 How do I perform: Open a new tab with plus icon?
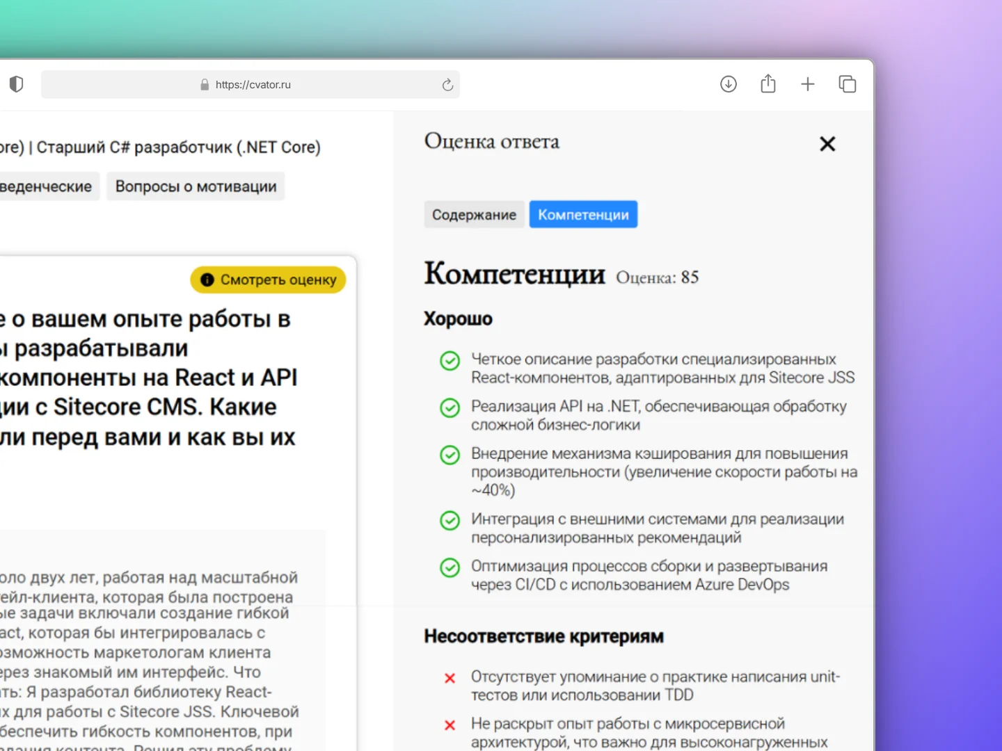point(808,84)
